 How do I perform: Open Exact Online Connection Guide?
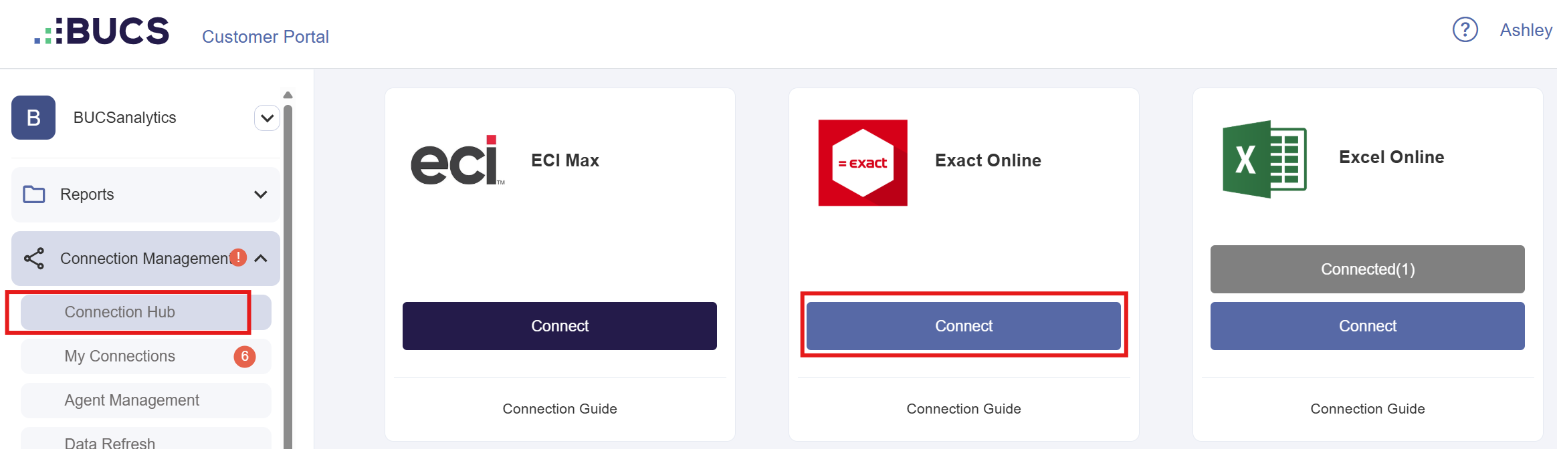point(963,409)
